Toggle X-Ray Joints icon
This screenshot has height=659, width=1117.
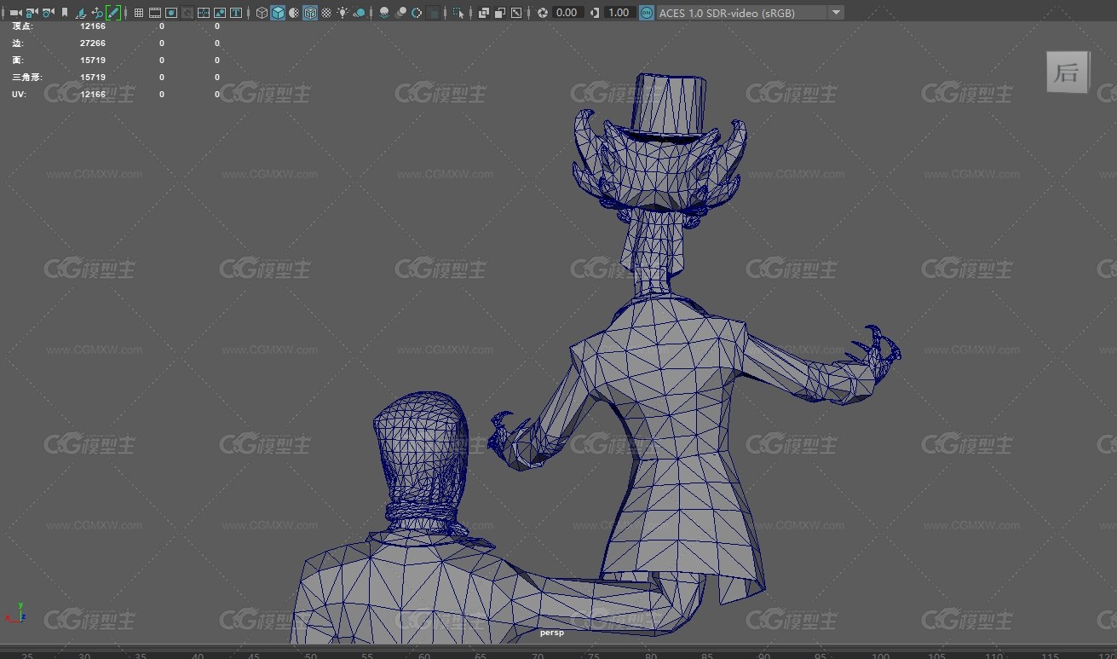point(516,13)
